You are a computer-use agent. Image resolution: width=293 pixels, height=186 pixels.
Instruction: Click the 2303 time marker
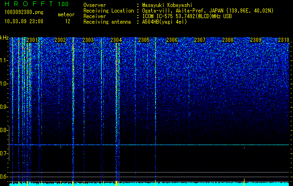coord(88,40)
